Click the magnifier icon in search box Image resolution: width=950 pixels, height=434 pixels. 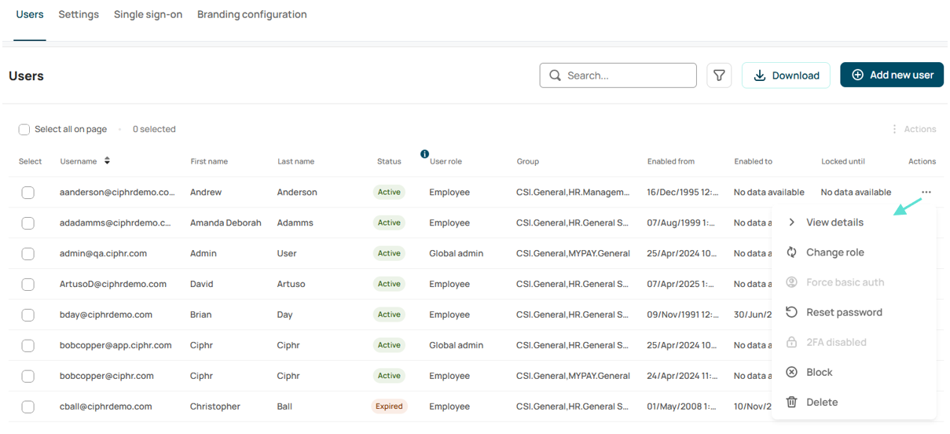tap(555, 75)
